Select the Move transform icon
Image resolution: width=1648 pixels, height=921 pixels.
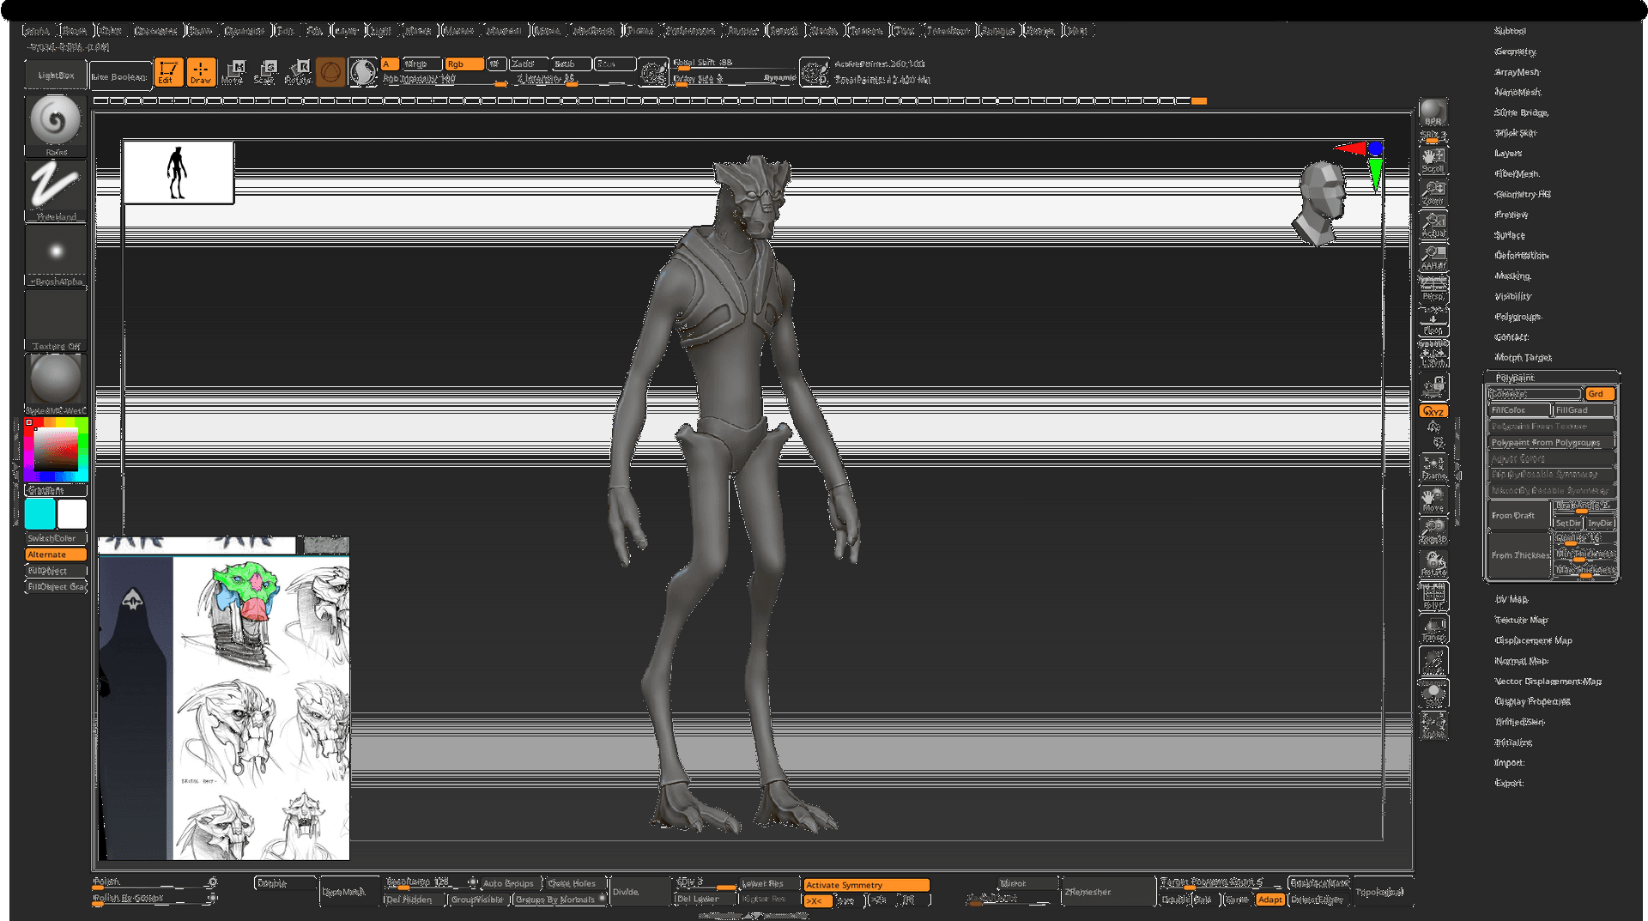tap(232, 72)
